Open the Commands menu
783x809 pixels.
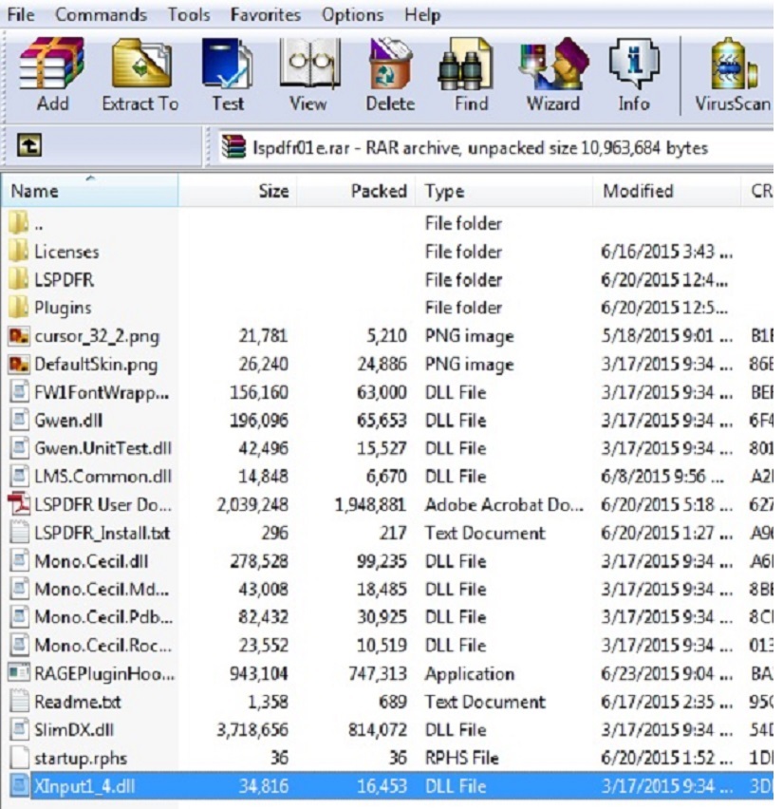tap(102, 14)
